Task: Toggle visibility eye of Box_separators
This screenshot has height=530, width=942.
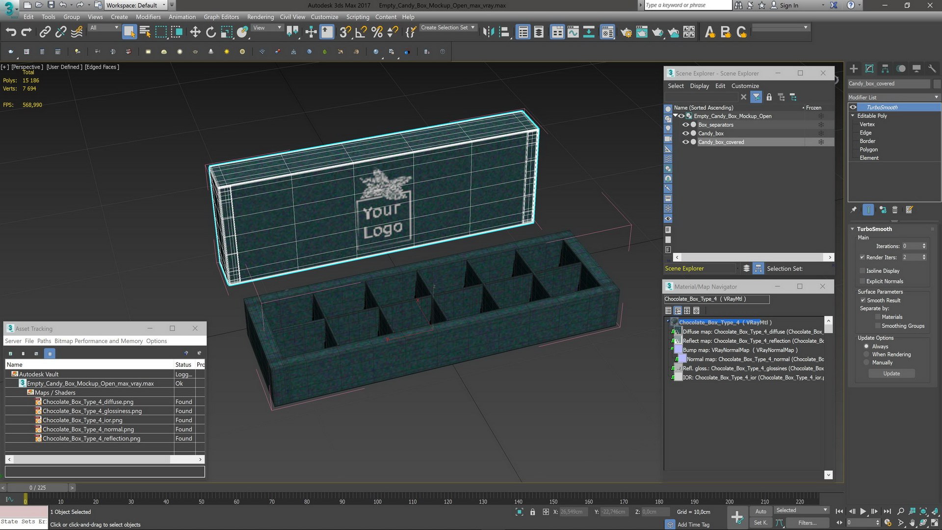Action: (685, 125)
